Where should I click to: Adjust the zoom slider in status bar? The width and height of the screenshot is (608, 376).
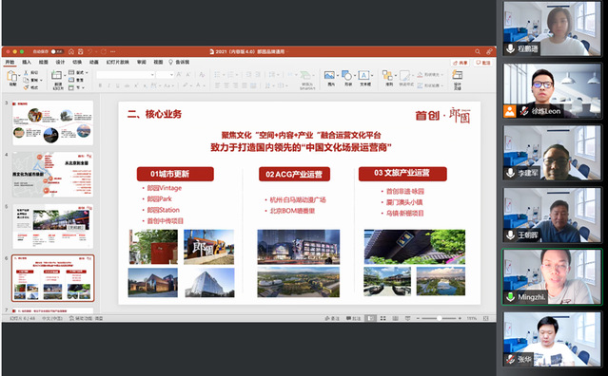(x=439, y=318)
